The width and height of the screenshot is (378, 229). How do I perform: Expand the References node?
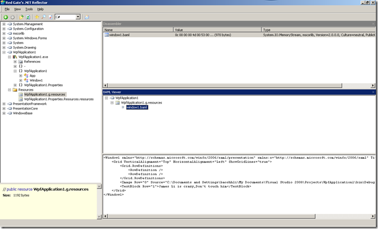(15, 62)
